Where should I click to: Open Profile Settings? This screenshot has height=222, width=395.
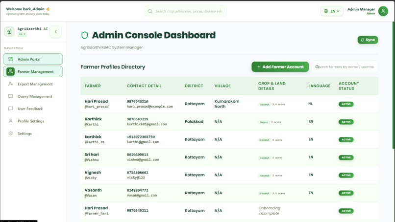[33, 121]
